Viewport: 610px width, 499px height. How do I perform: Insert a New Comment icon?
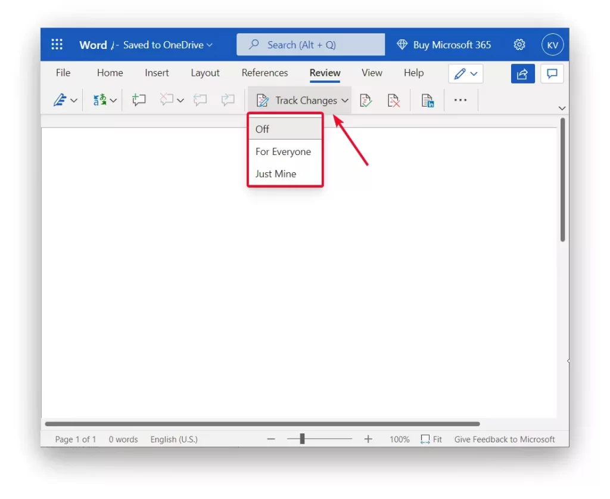[138, 100]
